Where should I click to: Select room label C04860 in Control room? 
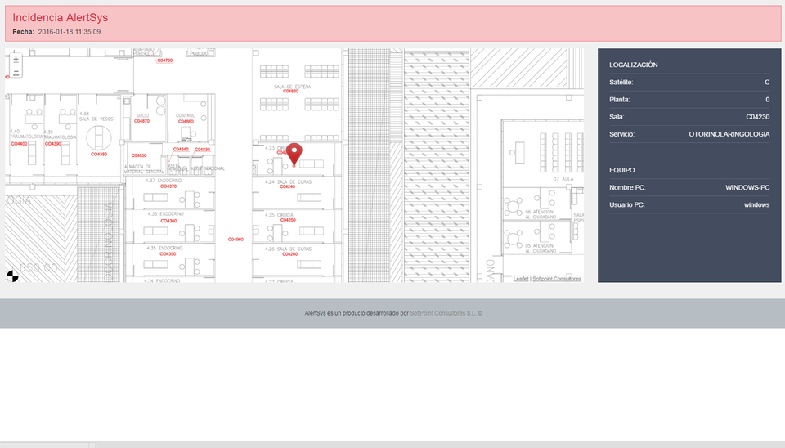click(186, 121)
